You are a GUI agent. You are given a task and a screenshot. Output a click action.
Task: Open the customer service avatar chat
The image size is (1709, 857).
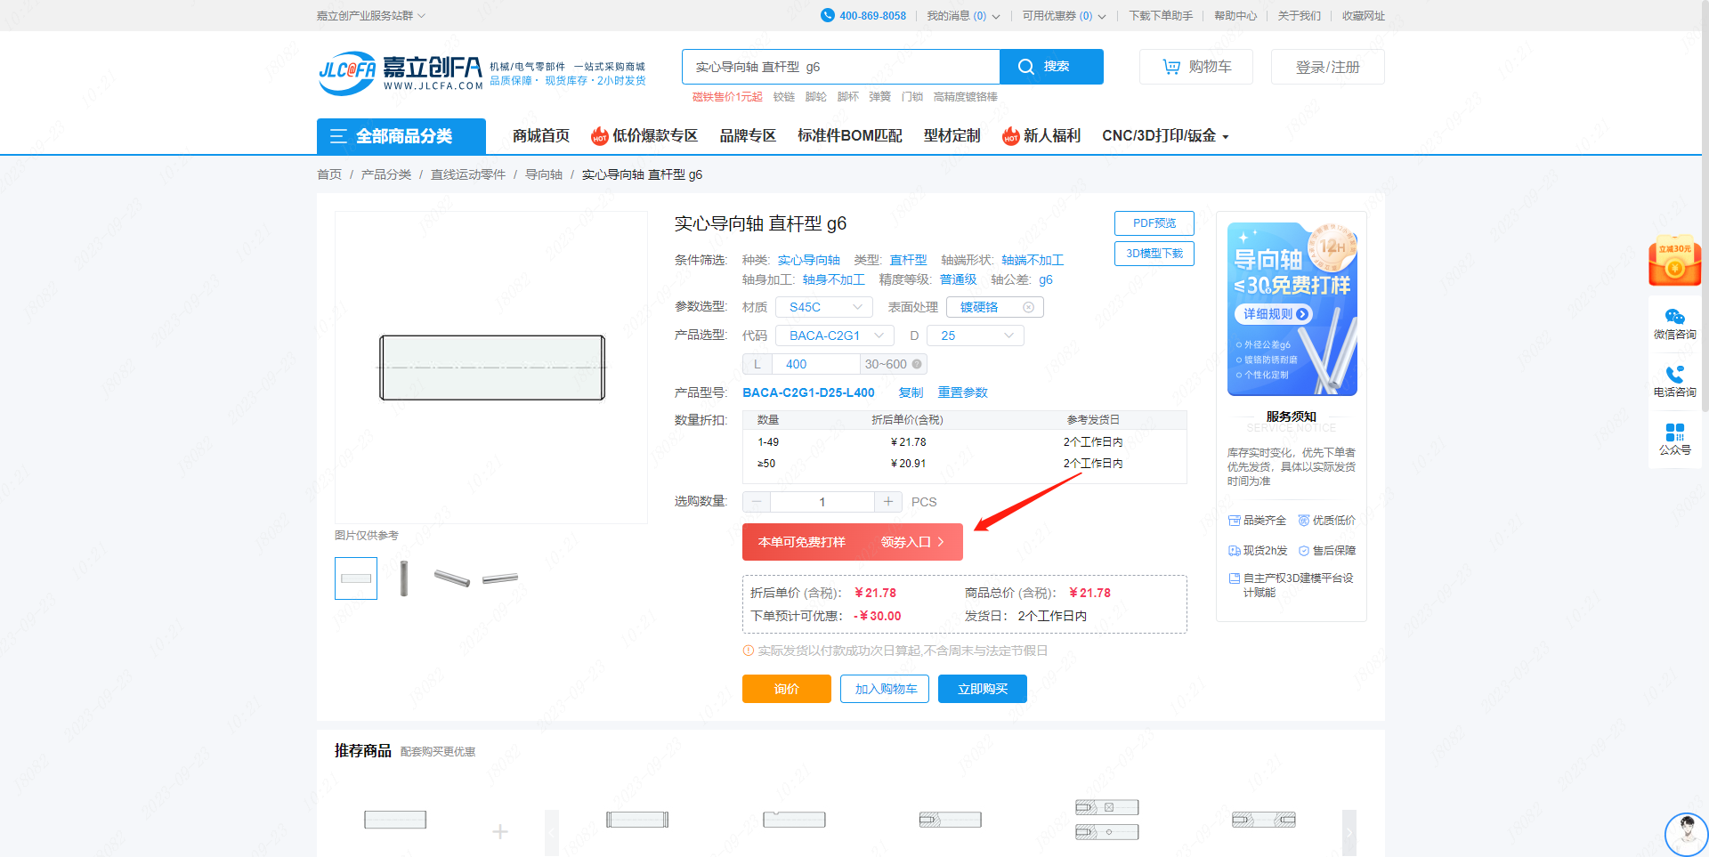click(1686, 833)
